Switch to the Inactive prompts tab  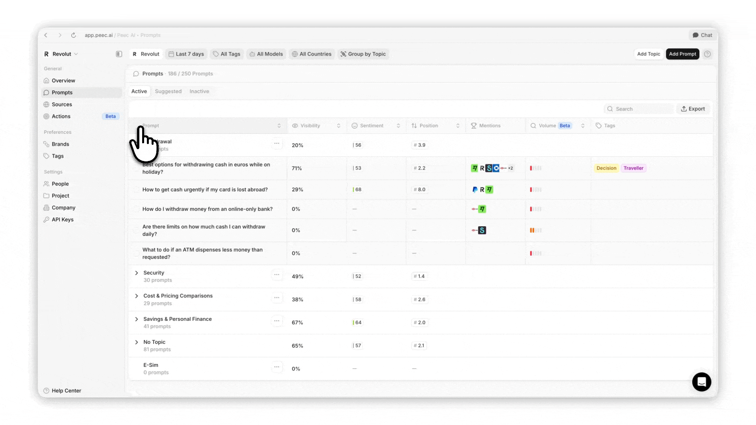click(x=199, y=91)
